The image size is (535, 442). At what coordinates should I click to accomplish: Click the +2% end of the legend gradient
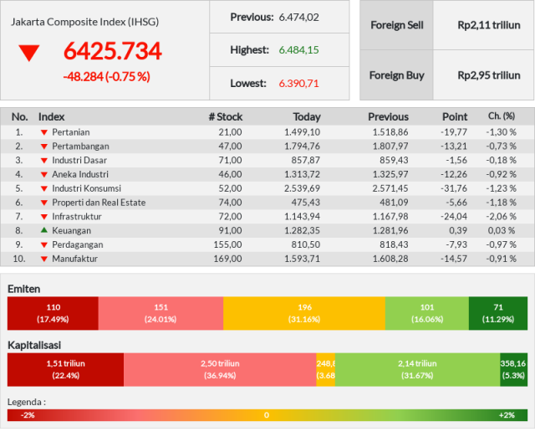click(x=507, y=415)
